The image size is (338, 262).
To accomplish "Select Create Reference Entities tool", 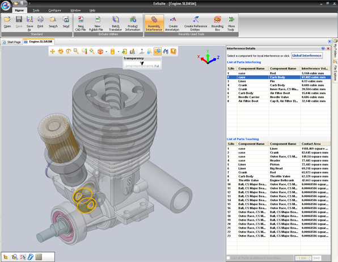I will [196, 23].
